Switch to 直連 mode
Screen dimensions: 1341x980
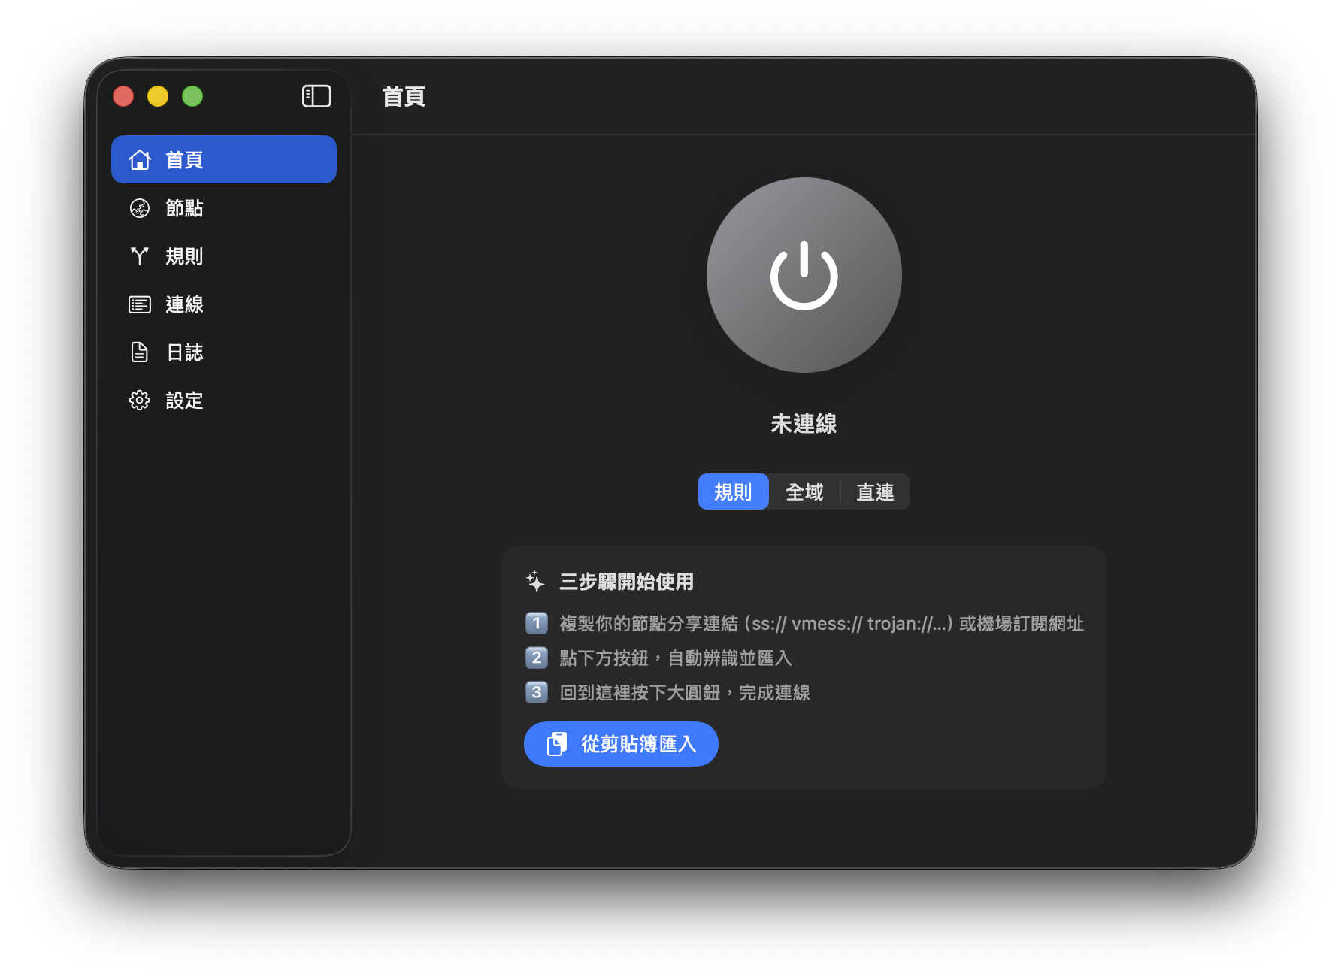coord(875,492)
